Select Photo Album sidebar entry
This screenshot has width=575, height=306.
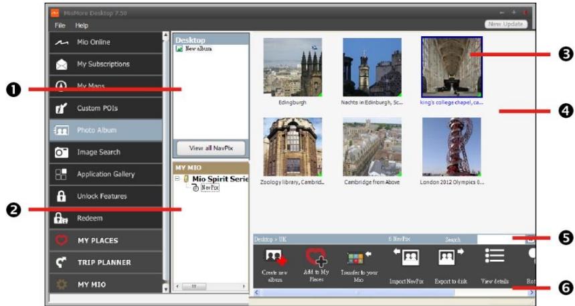coord(106,131)
